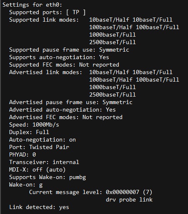Click the 'Advertised pause frame use: Symmetric' line
The image size is (188, 214).
pos(71,102)
